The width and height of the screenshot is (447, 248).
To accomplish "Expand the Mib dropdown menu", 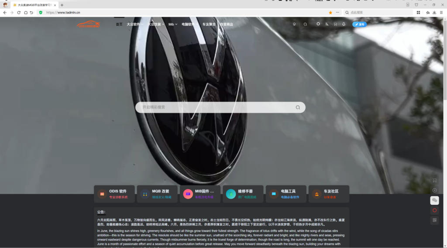I will tap(173, 24).
